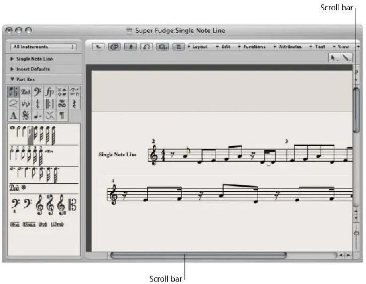The width and height of the screenshot is (366, 284).
Task: Open the Text menu
Action: 317,47
